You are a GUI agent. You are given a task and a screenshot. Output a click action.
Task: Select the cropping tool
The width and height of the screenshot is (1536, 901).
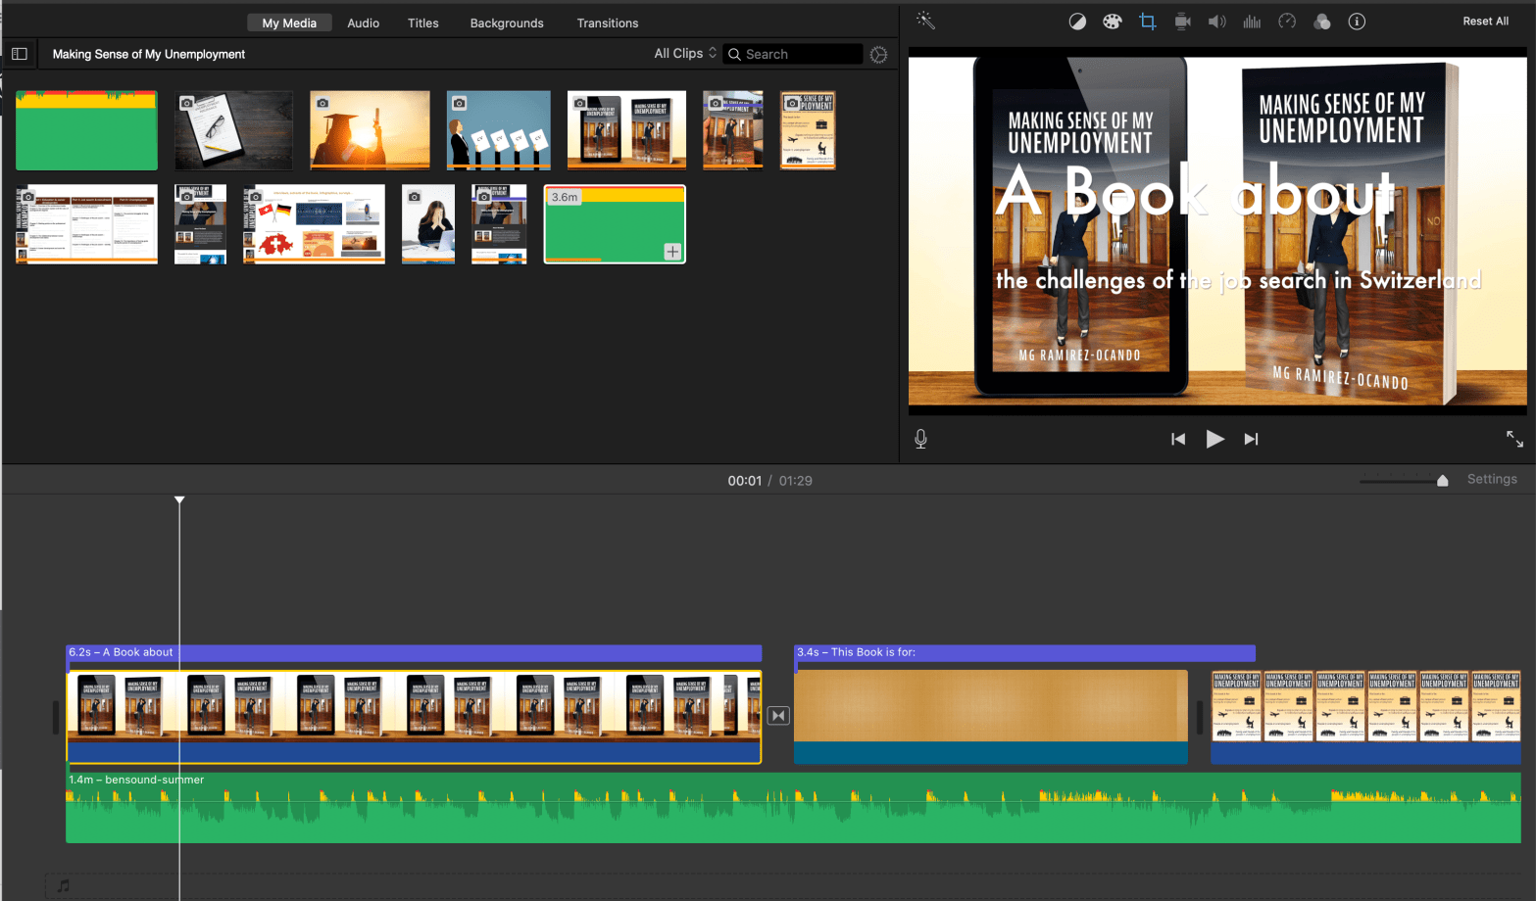pos(1148,22)
